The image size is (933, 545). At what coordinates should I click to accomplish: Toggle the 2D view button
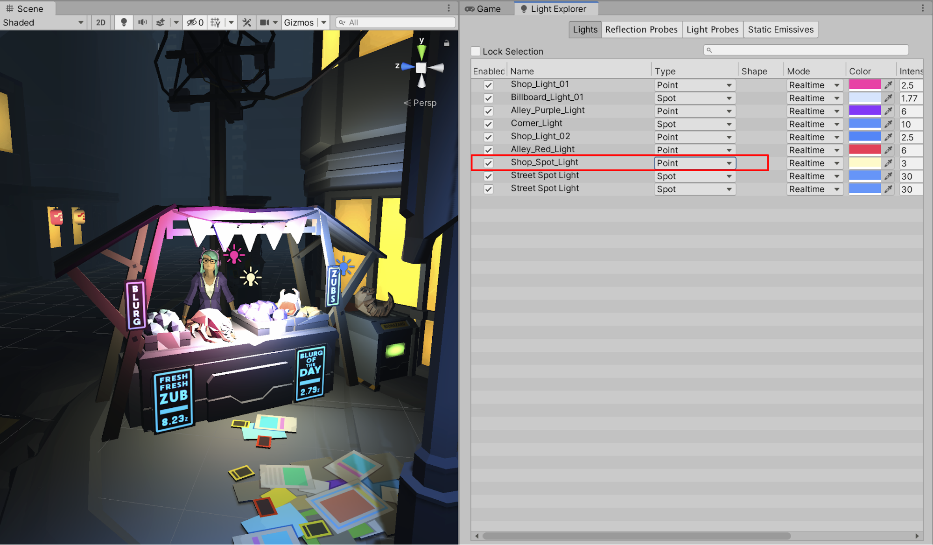(x=101, y=22)
